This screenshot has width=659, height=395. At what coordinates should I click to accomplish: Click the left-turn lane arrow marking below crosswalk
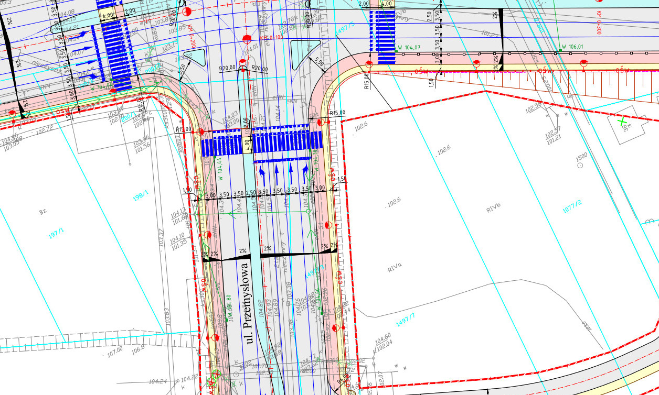[263, 170]
